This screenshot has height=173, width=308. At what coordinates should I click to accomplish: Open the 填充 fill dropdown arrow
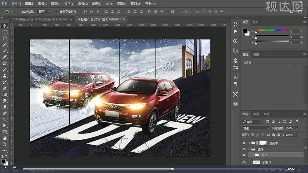click(x=296, y=135)
